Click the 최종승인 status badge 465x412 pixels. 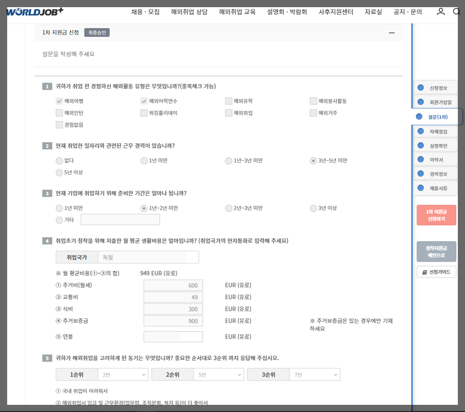click(97, 32)
